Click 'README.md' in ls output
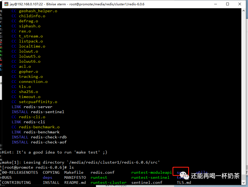248x187 pixels. coord(75,183)
